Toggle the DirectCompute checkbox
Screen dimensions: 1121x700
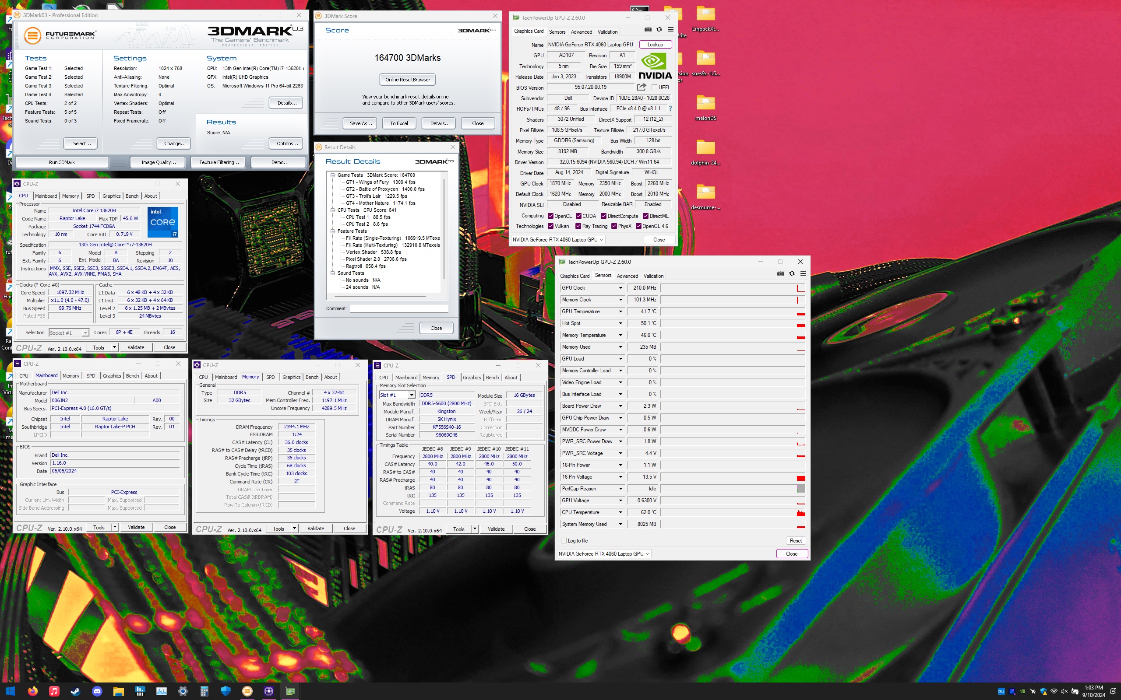pos(603,216)
